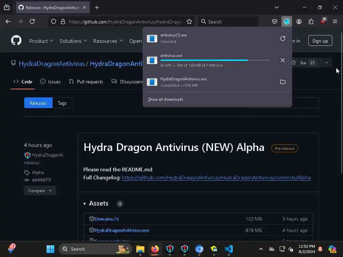Open the uBlock extension icon with badge
The width and height of the screenshot is (343, 257).
coord(323,21)
